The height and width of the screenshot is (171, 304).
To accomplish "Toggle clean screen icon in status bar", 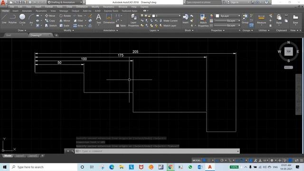I will click(296, 161).
